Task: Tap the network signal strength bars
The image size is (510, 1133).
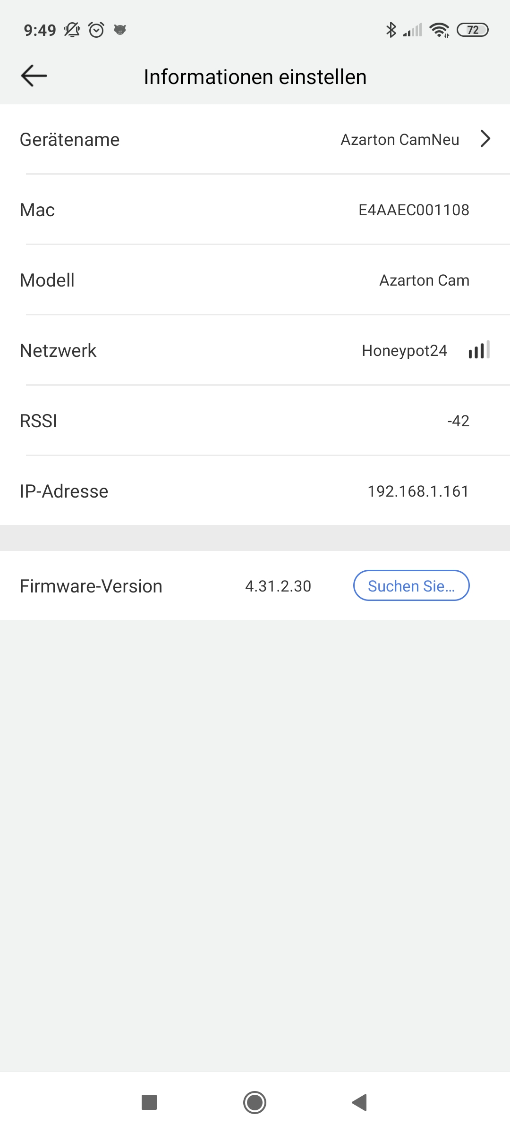Action: point(479,350)
